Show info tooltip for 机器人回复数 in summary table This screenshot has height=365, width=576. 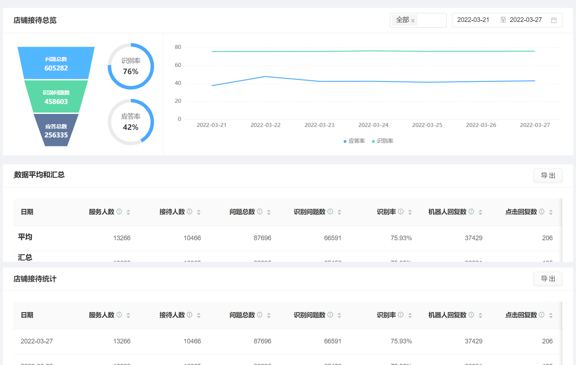pyautogui.click(x=471, y=211)
